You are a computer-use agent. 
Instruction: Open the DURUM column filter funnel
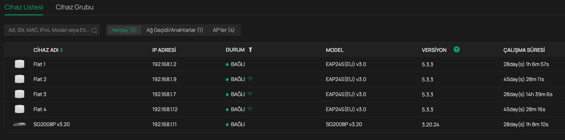[250, 50]
